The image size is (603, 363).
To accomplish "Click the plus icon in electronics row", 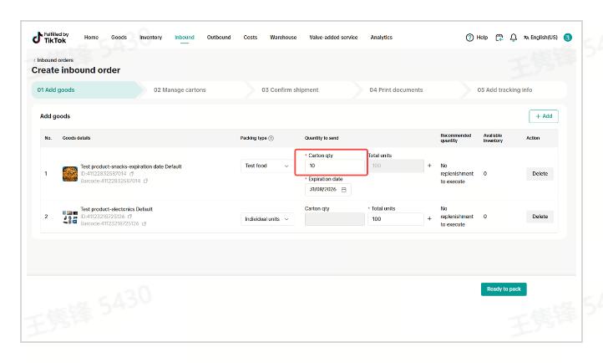I will (x=429, y=218).
